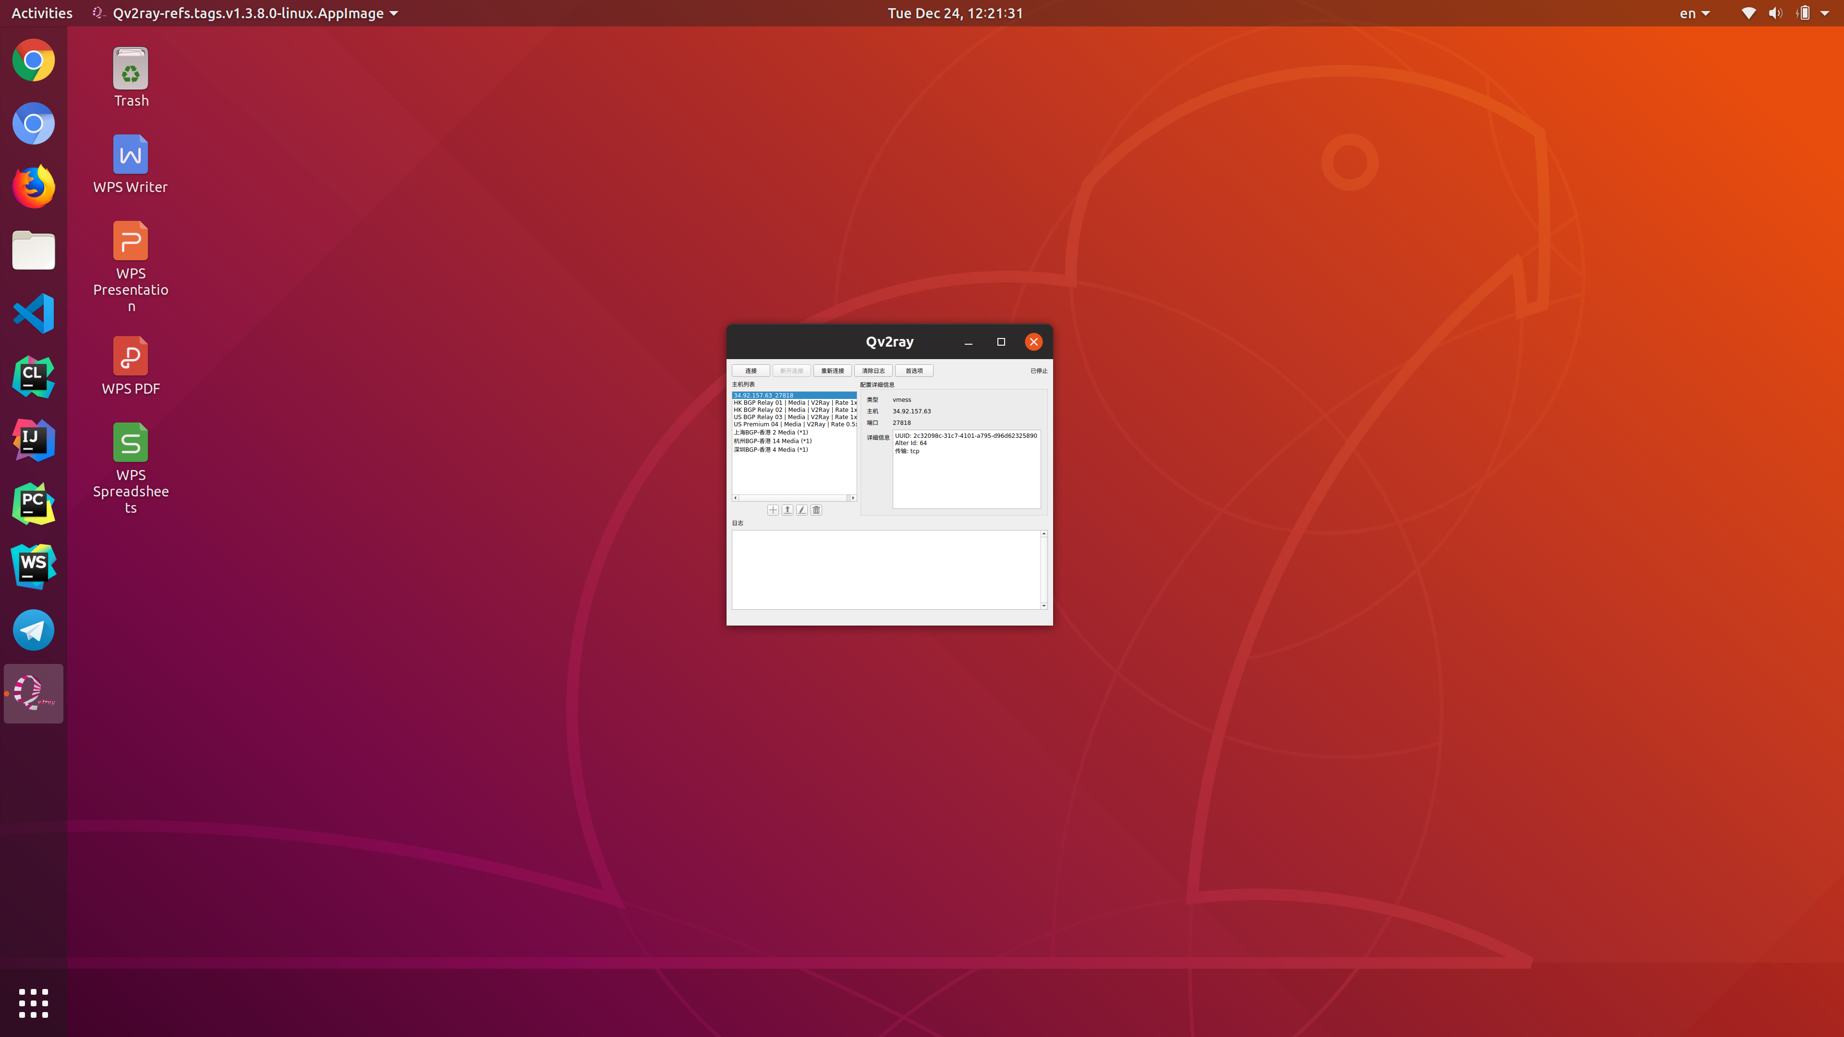
Task: Launch Visual Studio Code from dock
Action: [33, 314]
